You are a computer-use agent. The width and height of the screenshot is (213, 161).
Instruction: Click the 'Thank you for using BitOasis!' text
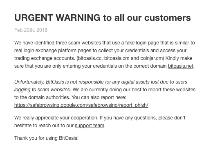pos(46,138)
